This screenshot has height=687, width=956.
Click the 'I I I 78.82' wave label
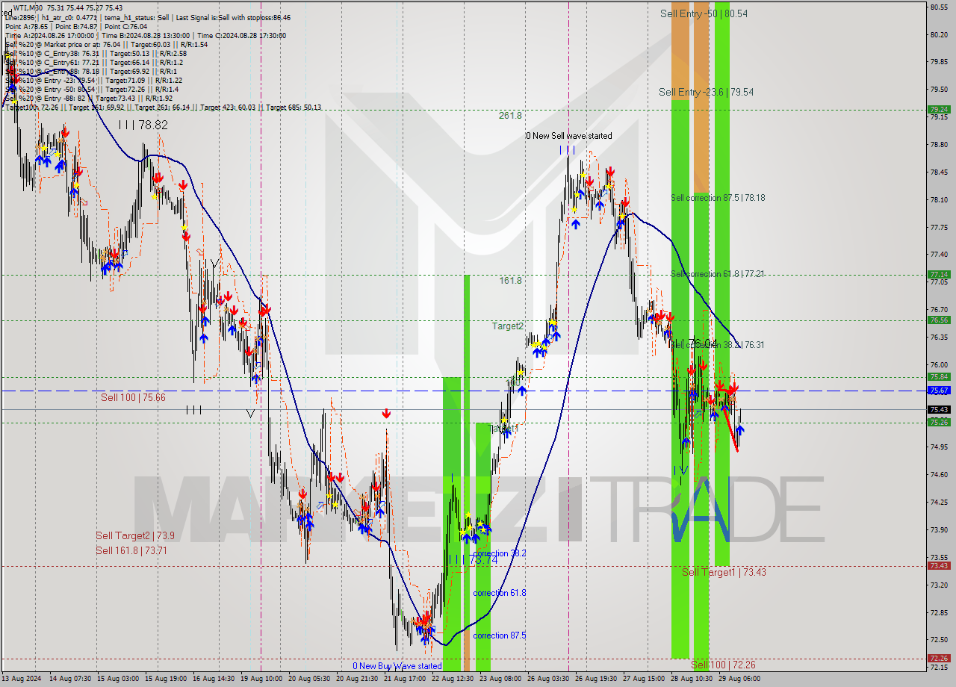[x=143, y=125]
